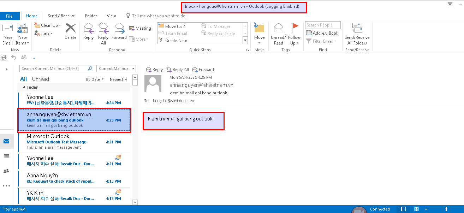The height and width of the screenshot is (213, 464).
Task: Click the message list scrollbar up arrow
Action: pos(135,77)
